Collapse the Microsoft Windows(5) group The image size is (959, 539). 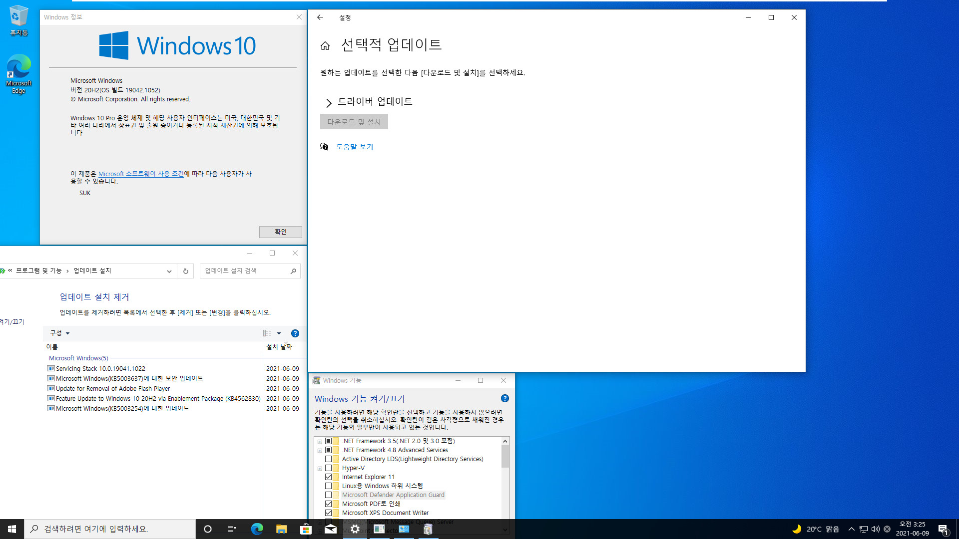pos(78,358)
